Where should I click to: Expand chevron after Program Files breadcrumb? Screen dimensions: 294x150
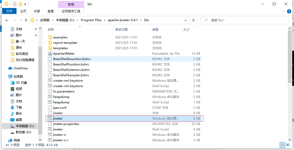pyautogui.click(x=105, y=20)
